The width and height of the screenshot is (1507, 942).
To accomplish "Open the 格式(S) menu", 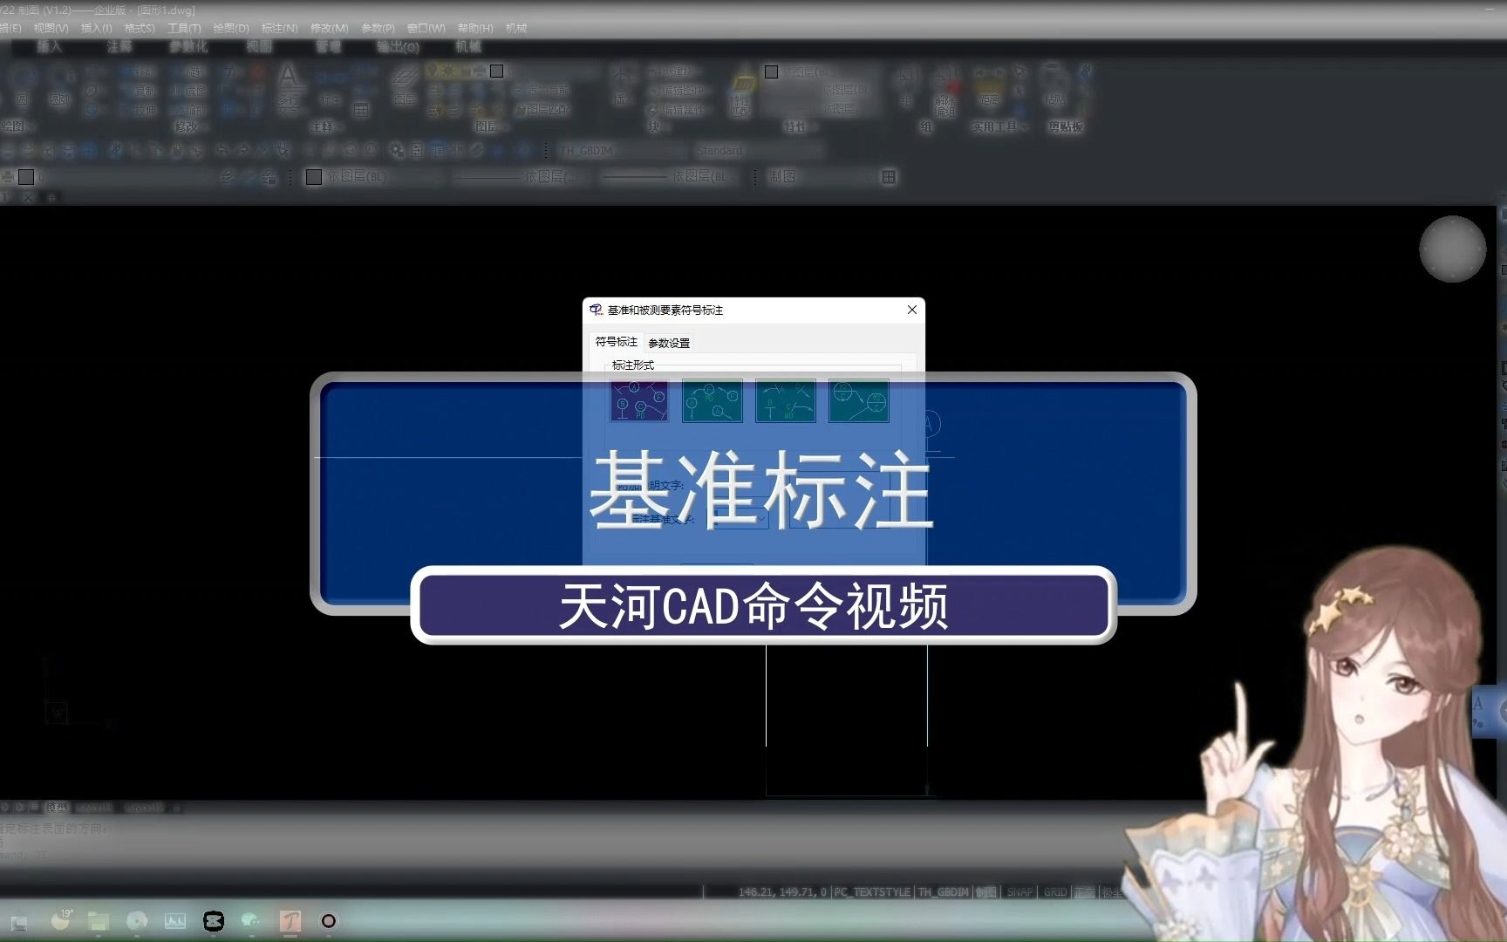I will click(140, 28).
